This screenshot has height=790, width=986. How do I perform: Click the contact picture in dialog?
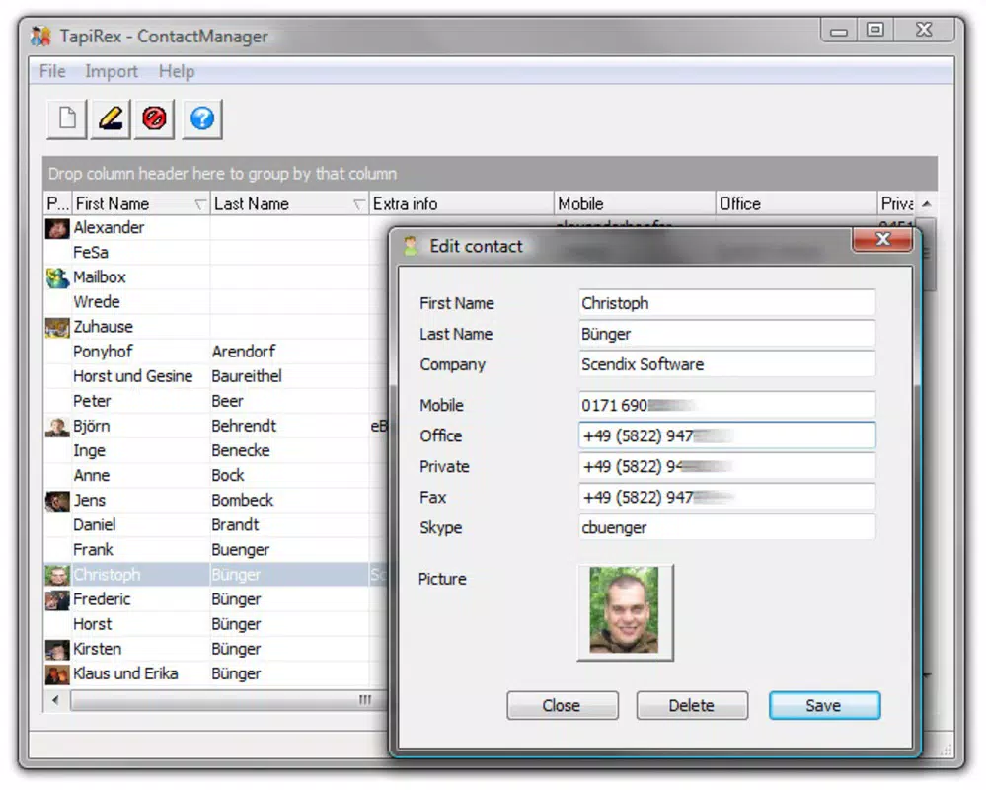click(625, 610)
